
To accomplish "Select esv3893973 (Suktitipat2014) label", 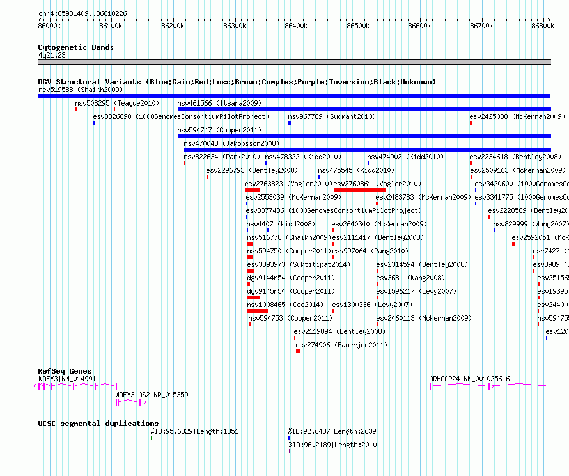I will tap(299, 264).
